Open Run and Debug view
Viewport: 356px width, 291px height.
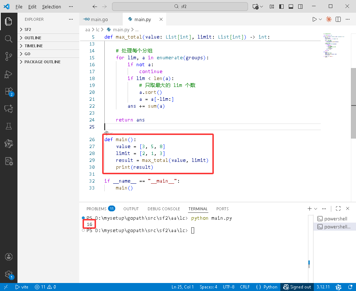(x=8, y=74)
